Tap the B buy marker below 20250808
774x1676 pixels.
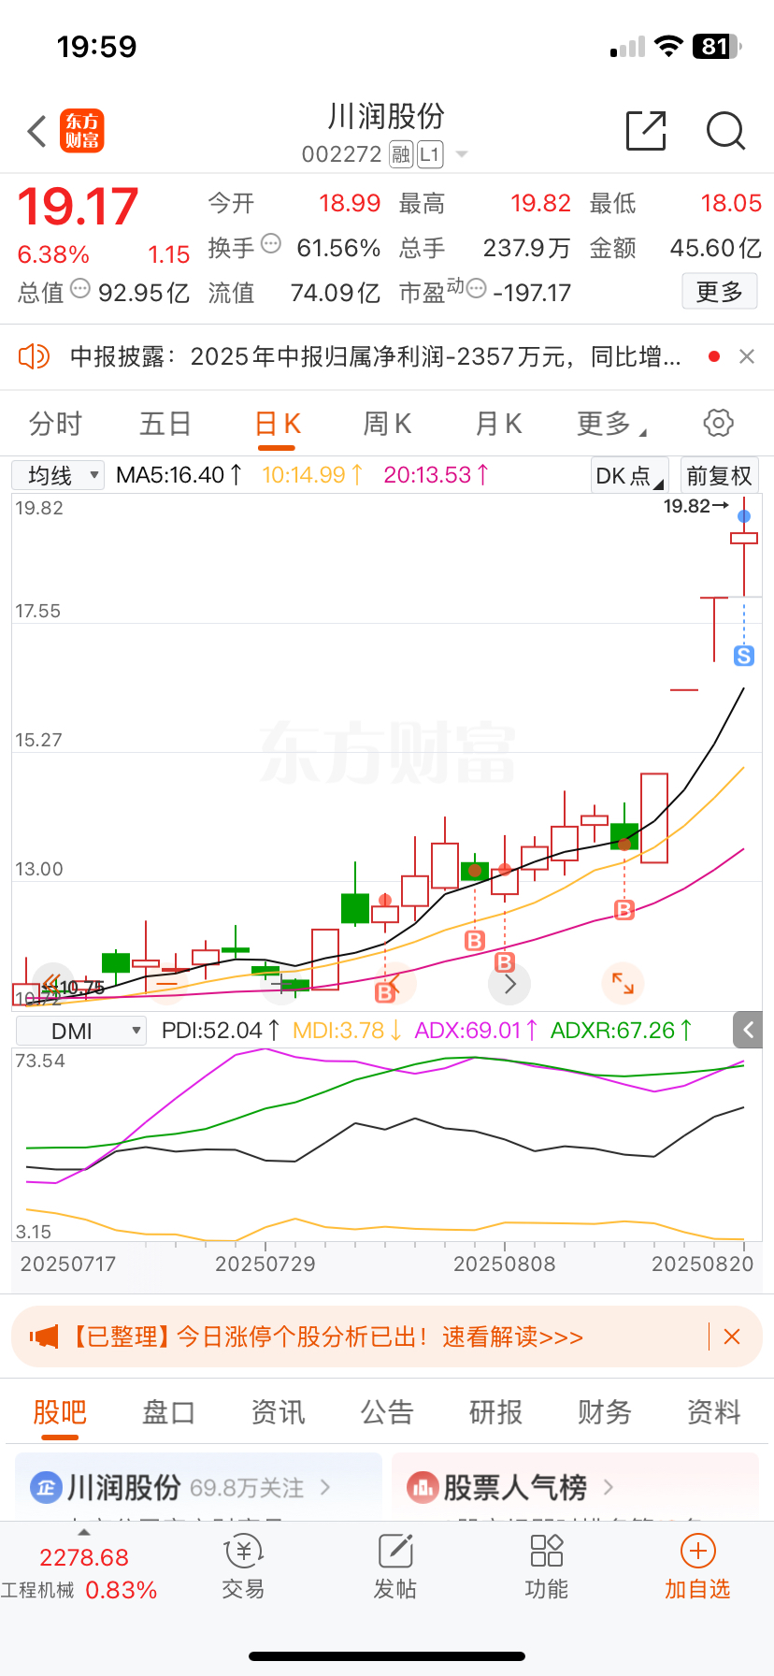[505, 961]
